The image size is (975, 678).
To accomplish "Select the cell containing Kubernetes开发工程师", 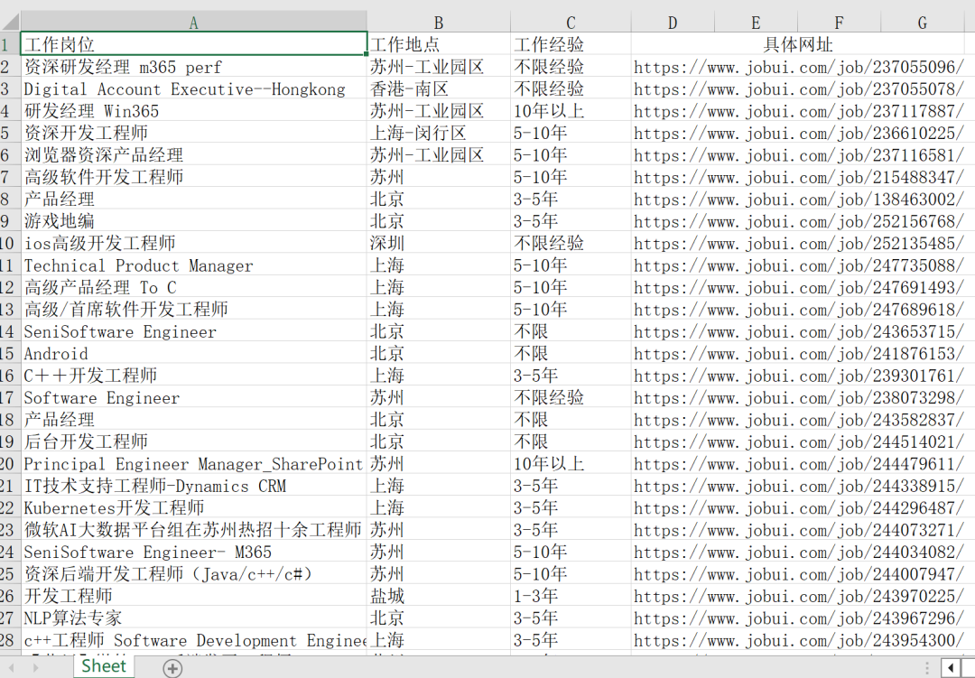I will pyautogui.click(x=193, y=508).
